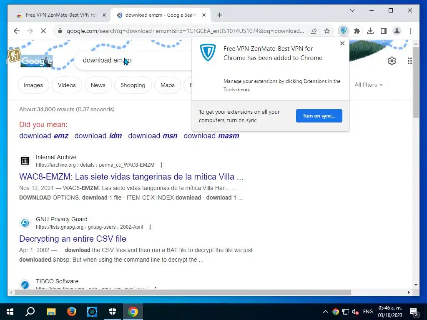The width and height of the screenshot is (427, 320).
Task: Click the scroll down arrow
Action: pyautogui.click(x=416, y=285)
